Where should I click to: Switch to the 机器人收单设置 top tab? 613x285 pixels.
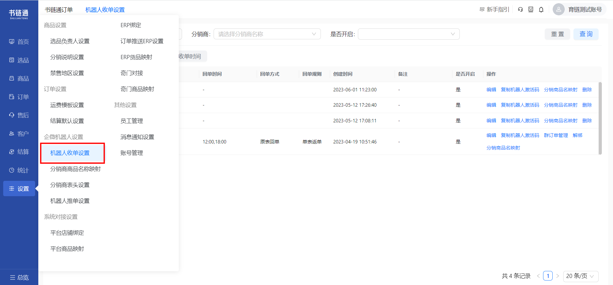[x=105, y=10]
